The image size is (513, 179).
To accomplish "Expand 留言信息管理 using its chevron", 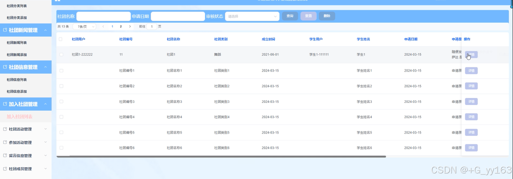I will [x=46, y=156].
